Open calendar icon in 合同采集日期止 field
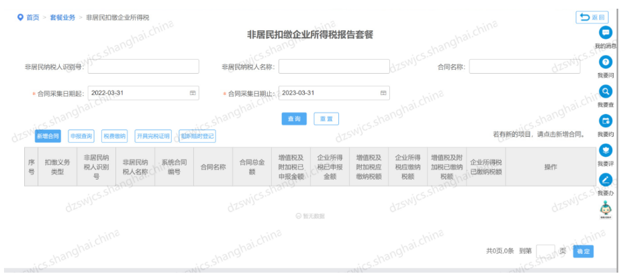Screen dimensions: 625x280 click(x=383, y=93)
